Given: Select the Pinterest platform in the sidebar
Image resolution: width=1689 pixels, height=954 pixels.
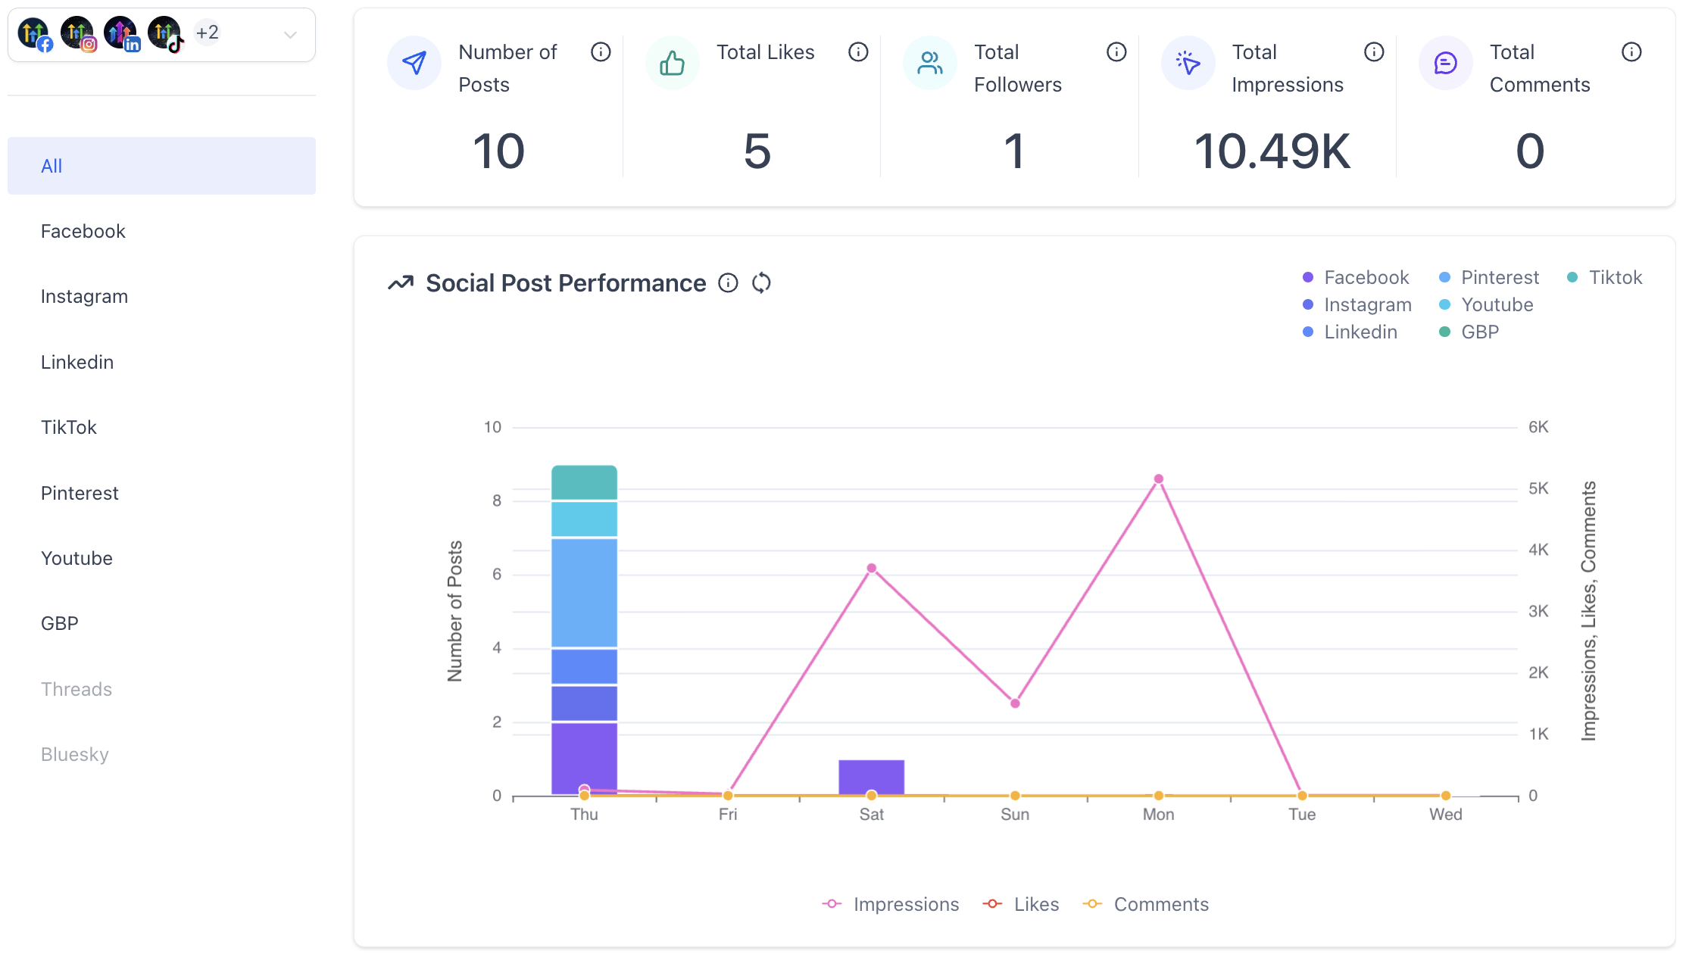Looking at the screenshot, I should [x=80, y=493].
